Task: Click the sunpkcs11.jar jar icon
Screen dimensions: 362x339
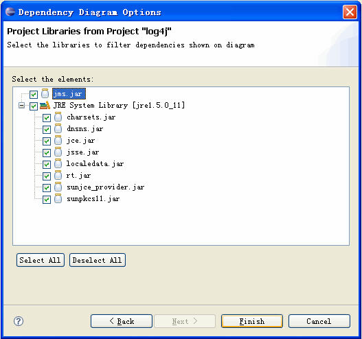Action: coord(58,199)
